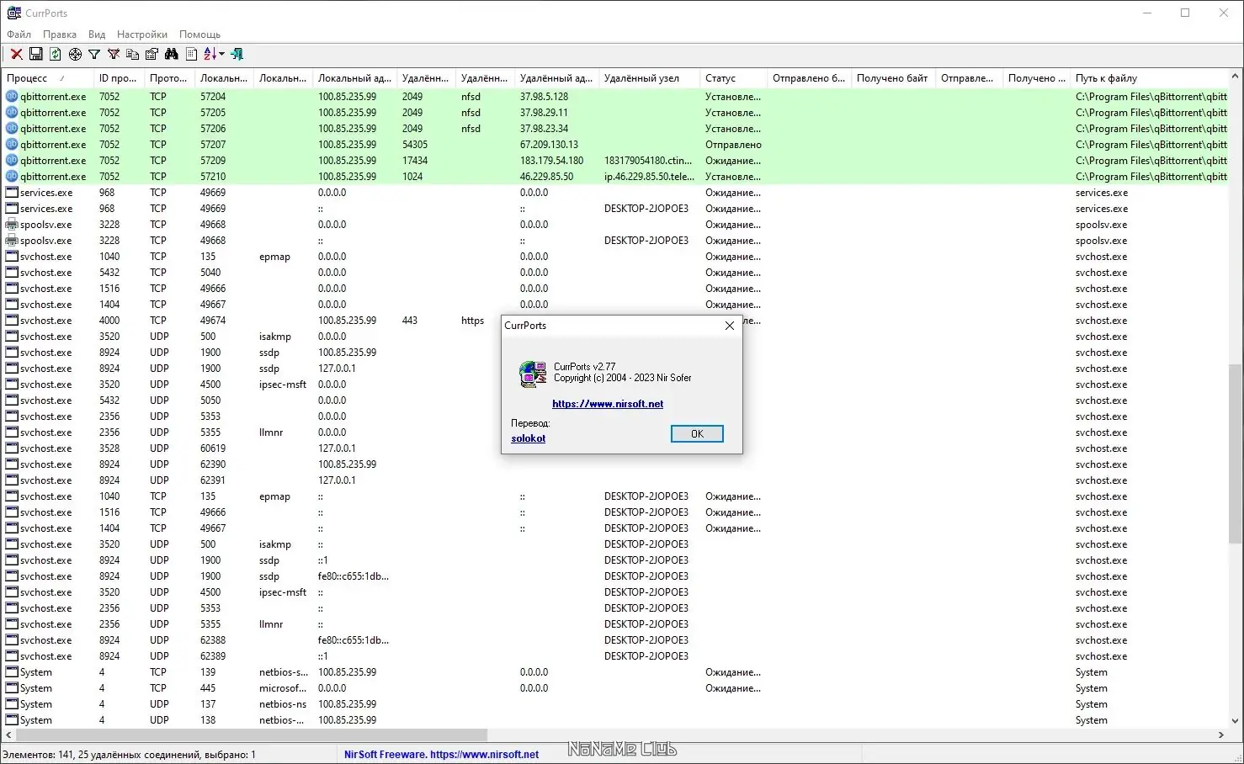Click the horizontal scrollbar thumb

tap(251, 735)
